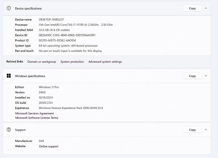The image size is (218, 158).
Task: Click the Edition label
Action: [x=19, y=87]
